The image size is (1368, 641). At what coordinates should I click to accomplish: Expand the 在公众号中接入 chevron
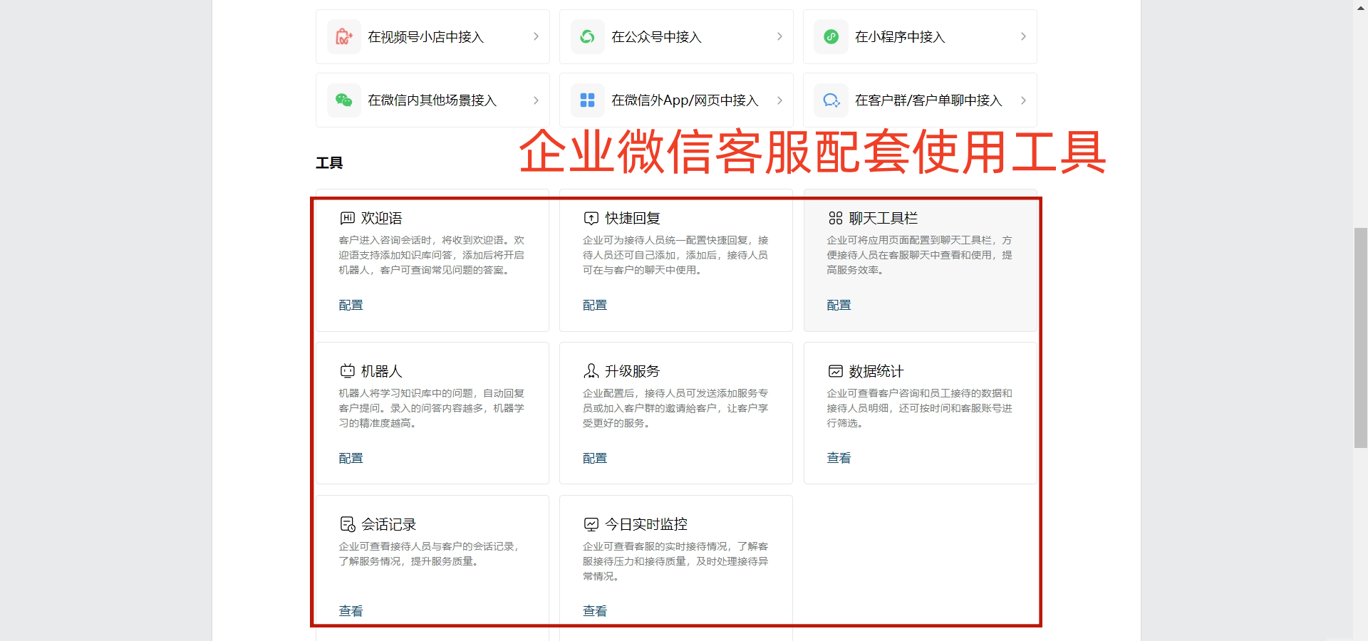pos(779,36)
